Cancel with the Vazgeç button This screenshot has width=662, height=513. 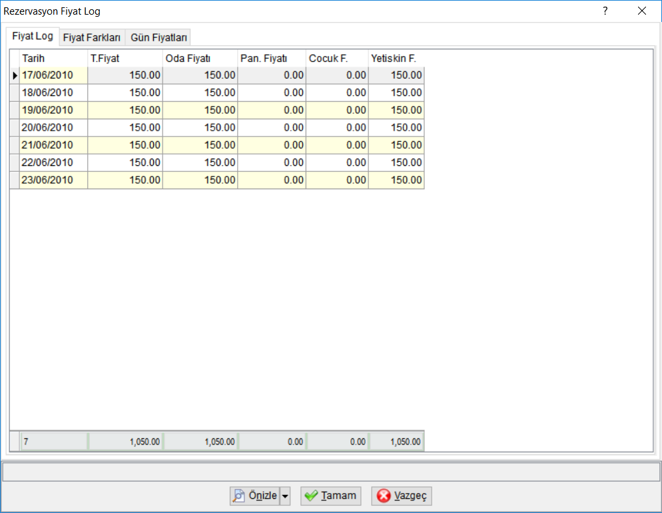coord(402,496)
